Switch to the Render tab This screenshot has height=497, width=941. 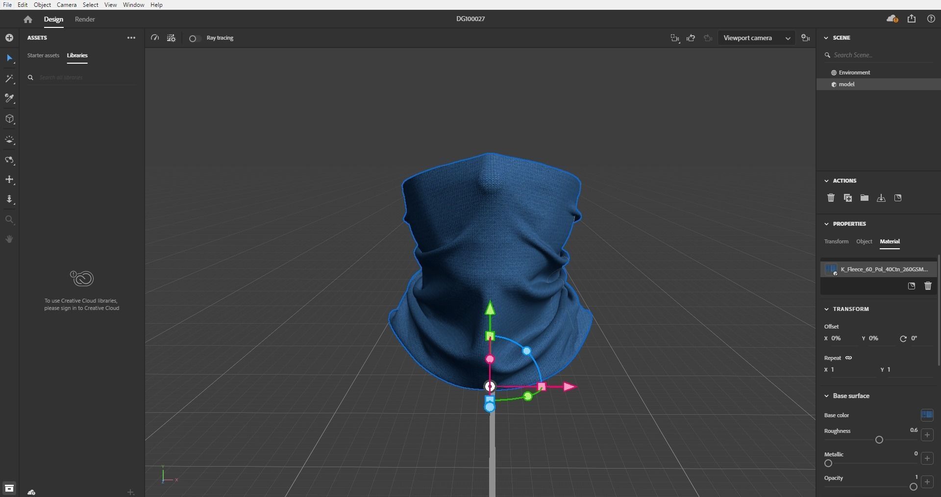tap(85, 19)
